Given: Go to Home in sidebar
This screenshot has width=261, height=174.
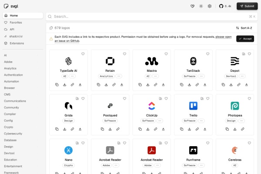Looking at the screenshot, I should point(23,16).
